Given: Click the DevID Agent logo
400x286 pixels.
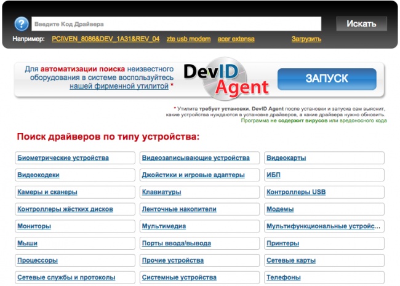Looking at the screenshot, I should [226, 80].
